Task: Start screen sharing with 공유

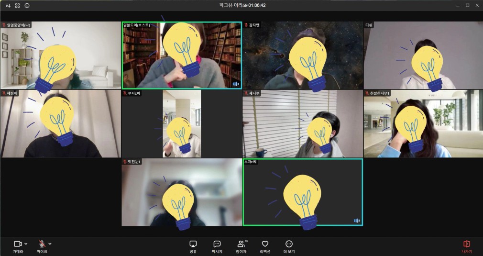Action: (193, 247)
